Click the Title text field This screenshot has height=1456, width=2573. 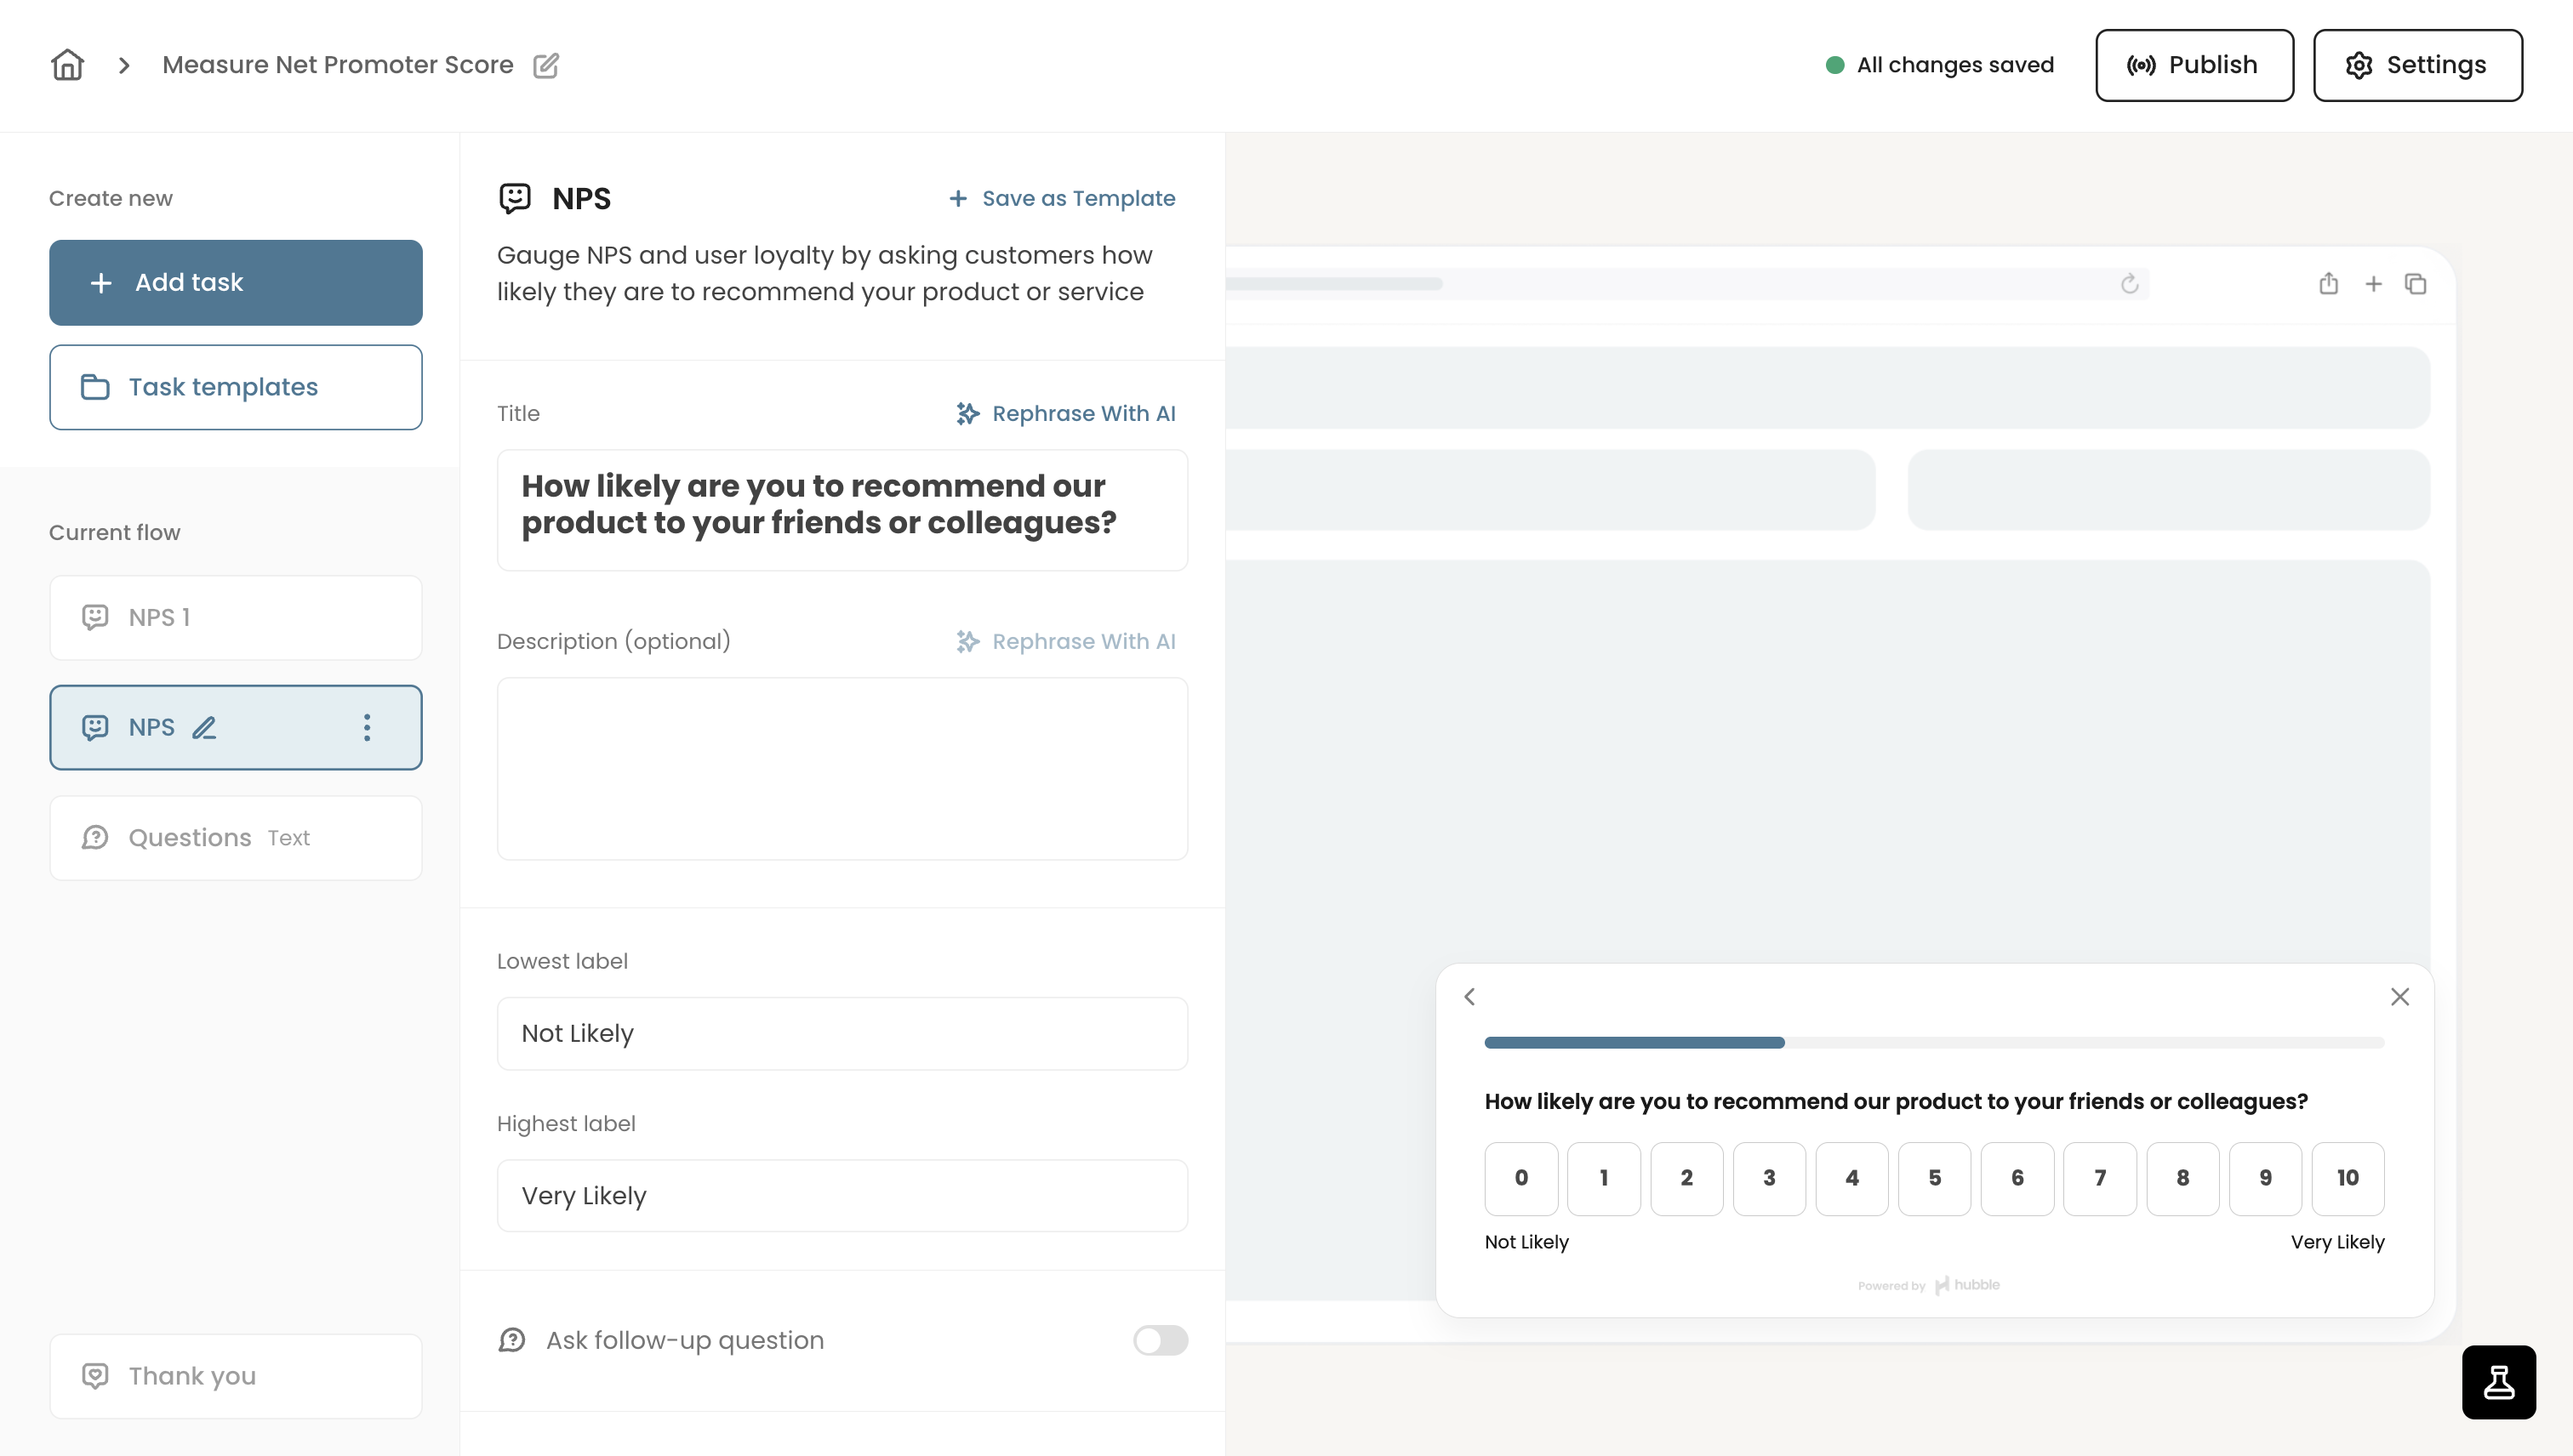tap(842, 510)
